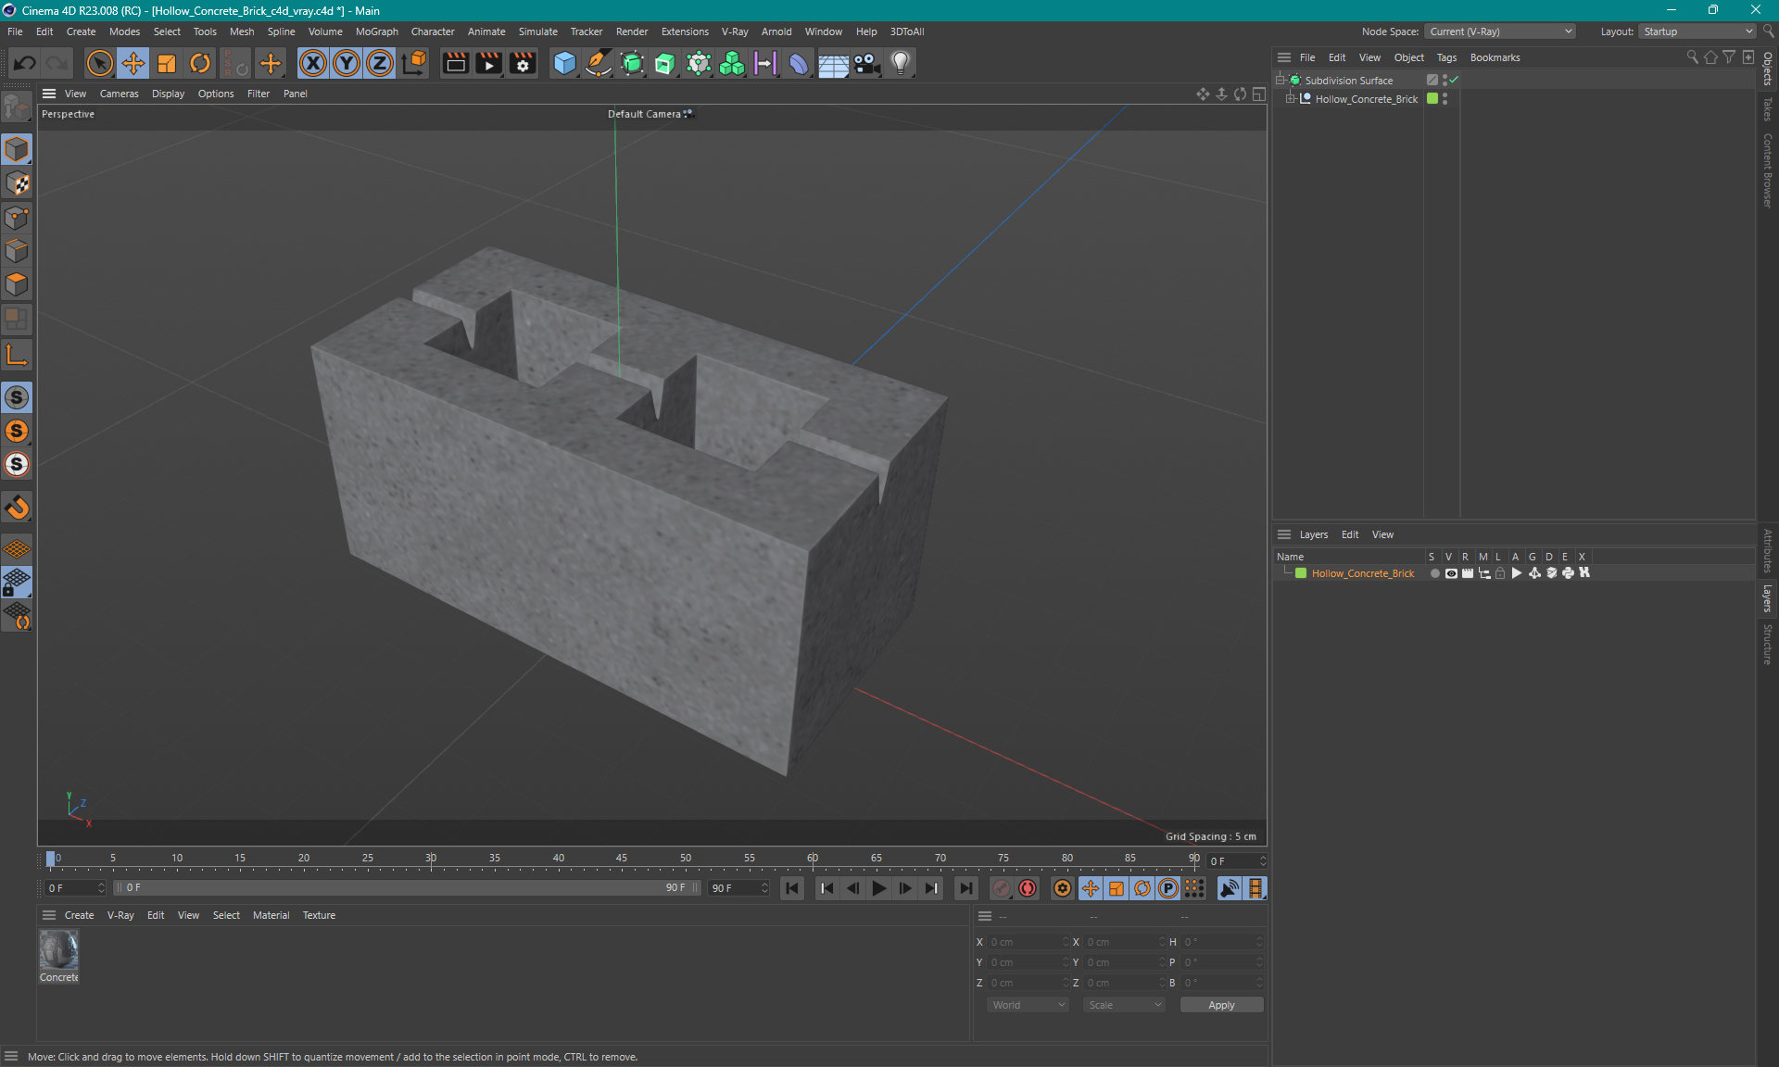Open the vertical Takes tab

pyautogui.click(x=1768, y=108)
